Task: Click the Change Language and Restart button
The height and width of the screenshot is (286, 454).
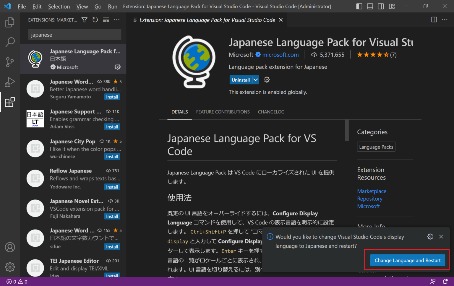Action: click(x=407, y=260)
